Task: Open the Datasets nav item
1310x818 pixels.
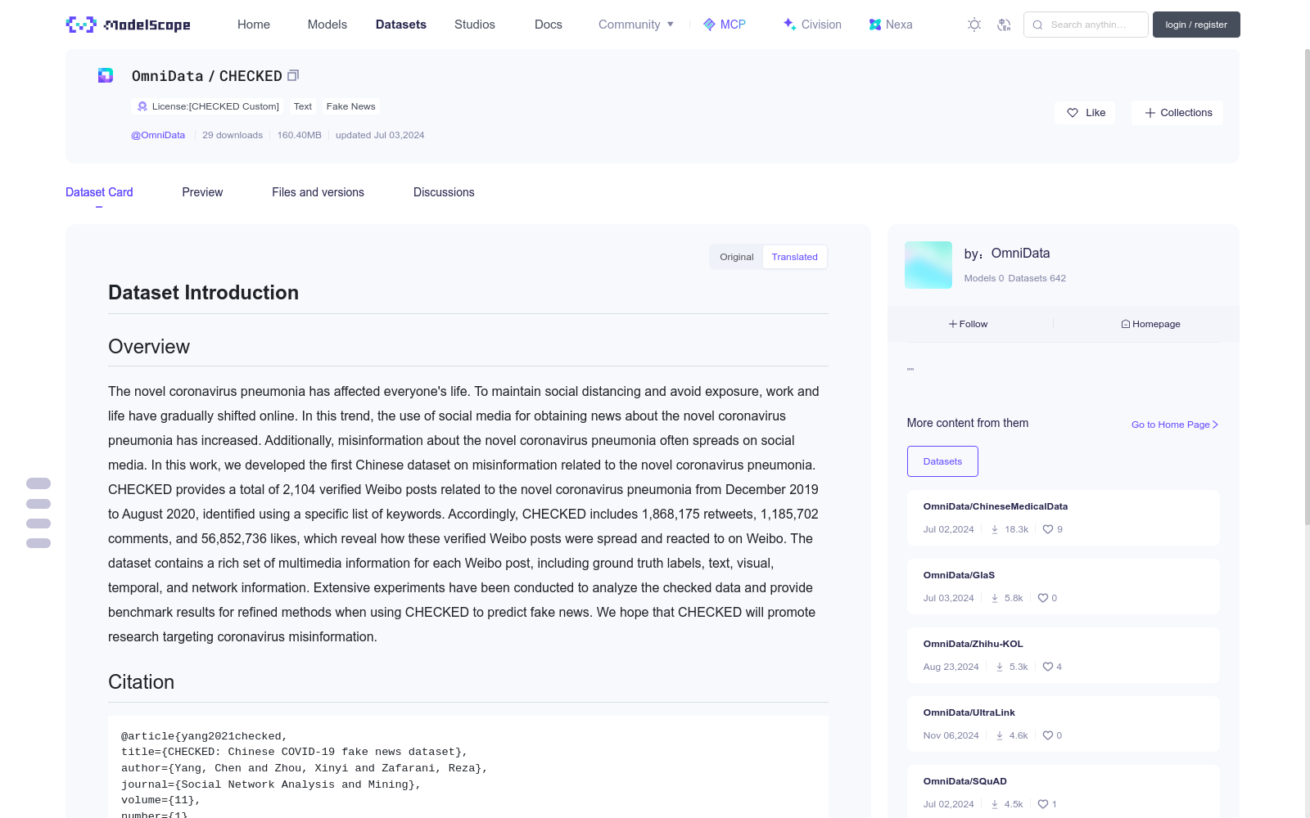Action: tap(401, 25)
